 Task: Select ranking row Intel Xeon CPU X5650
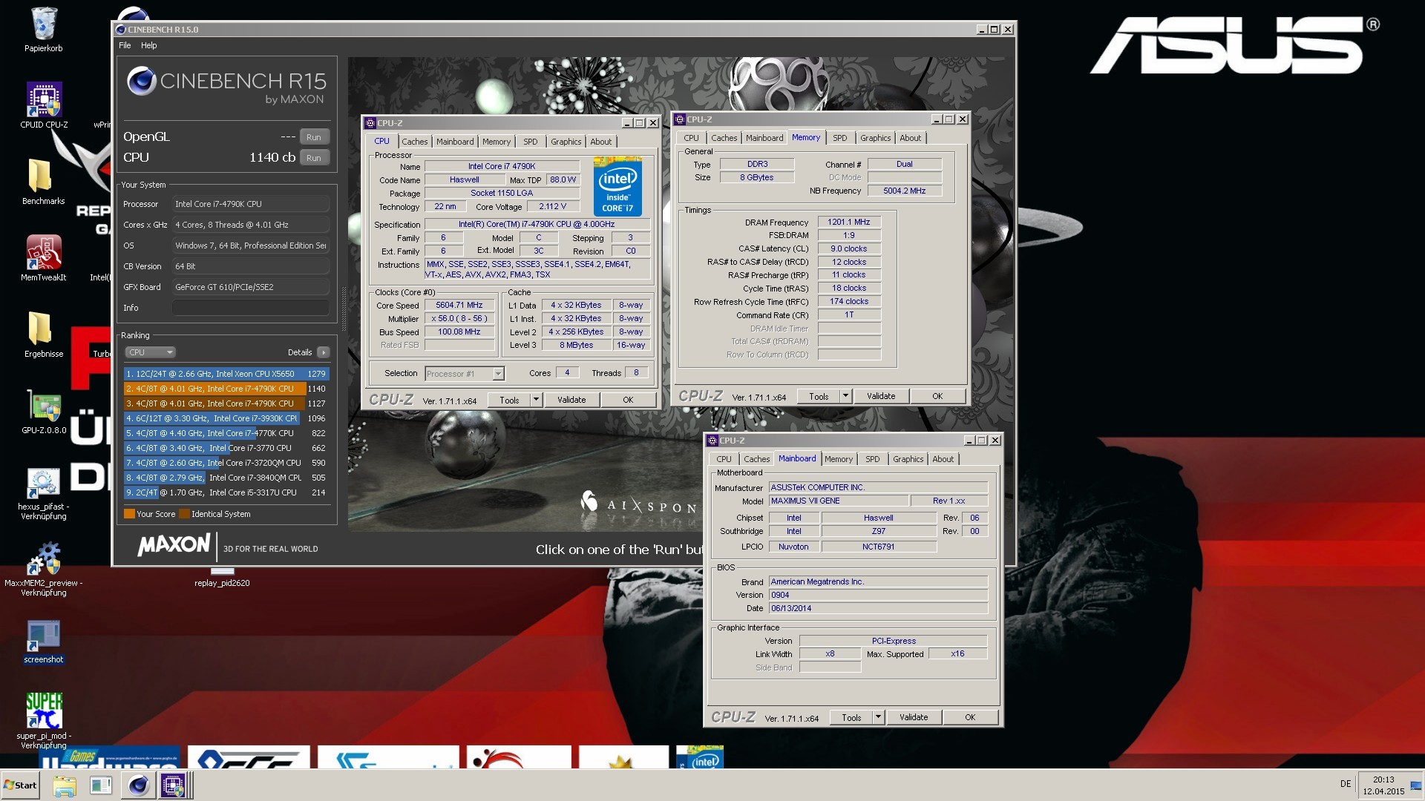click(x=226, y=374)
